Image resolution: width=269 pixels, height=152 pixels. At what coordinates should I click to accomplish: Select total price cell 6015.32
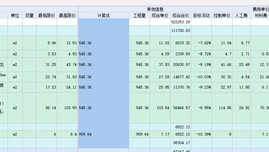tap(180, 43)
